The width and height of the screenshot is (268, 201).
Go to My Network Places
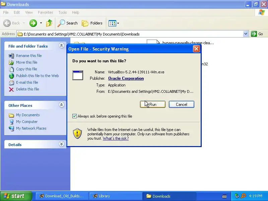tap(31, 128)
